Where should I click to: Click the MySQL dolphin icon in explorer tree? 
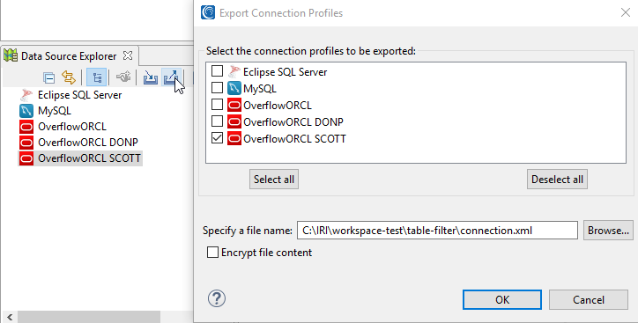tap(26, 111)
